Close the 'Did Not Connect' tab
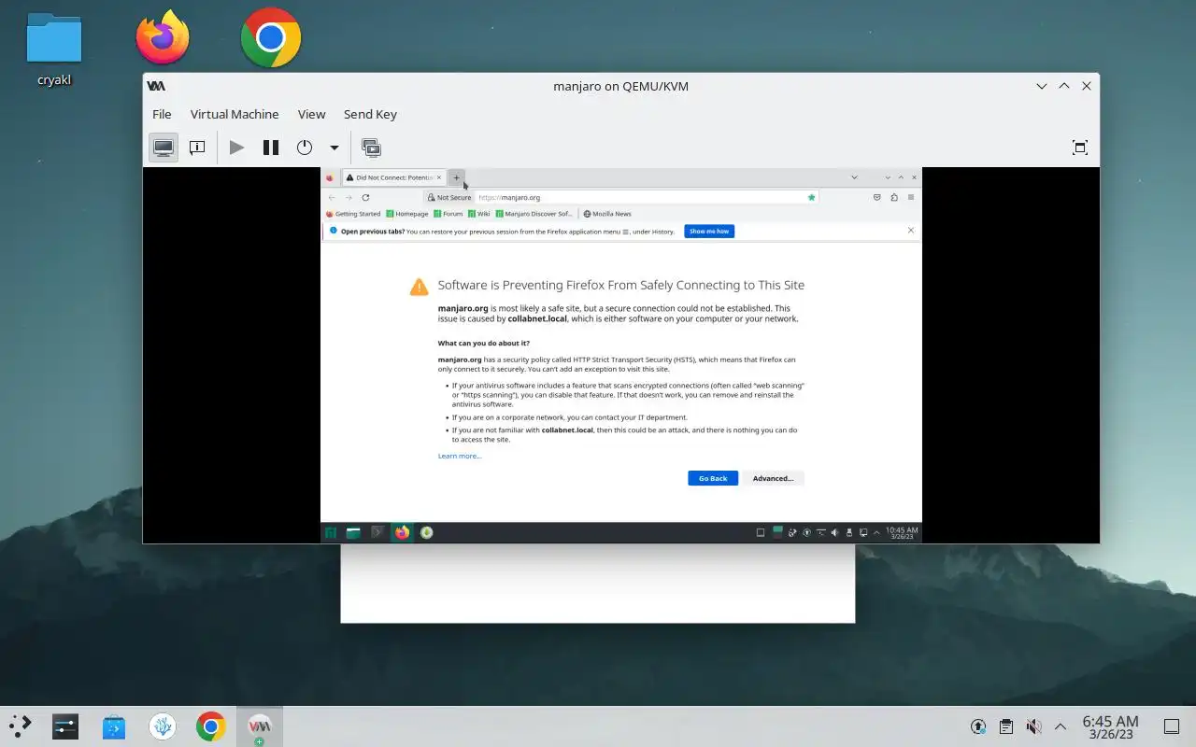Screen dimensions: 1196x747 pyautogui.click(x=439, y=177)
